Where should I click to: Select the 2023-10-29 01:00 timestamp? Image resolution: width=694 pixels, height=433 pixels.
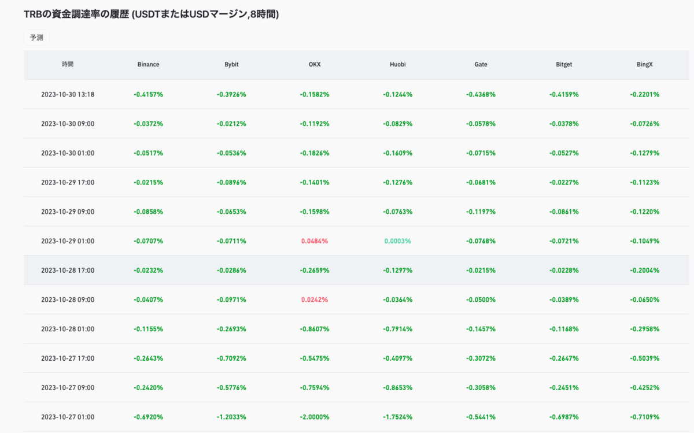tap(68, 241)
